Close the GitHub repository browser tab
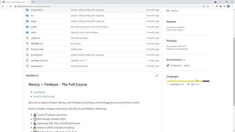 tap(28, 2)
